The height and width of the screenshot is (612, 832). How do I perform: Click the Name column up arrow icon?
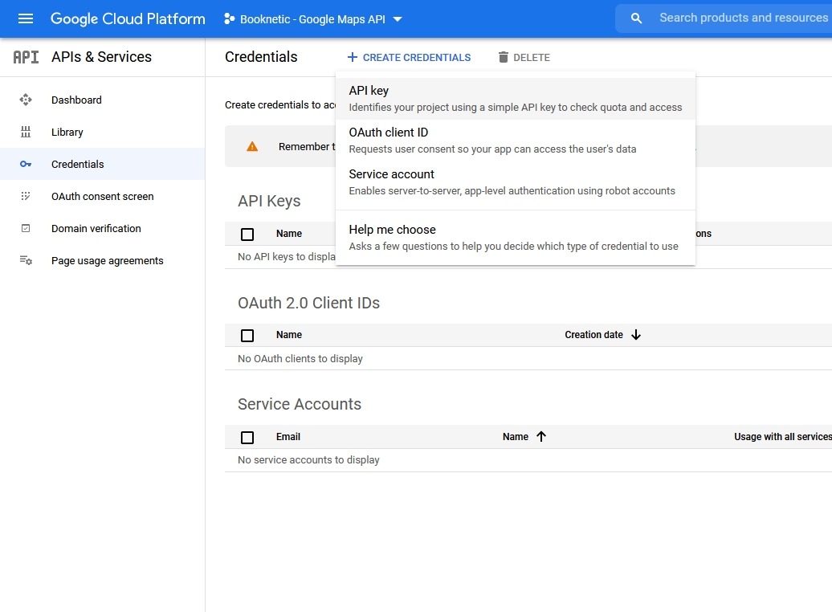tap(541, 436)
